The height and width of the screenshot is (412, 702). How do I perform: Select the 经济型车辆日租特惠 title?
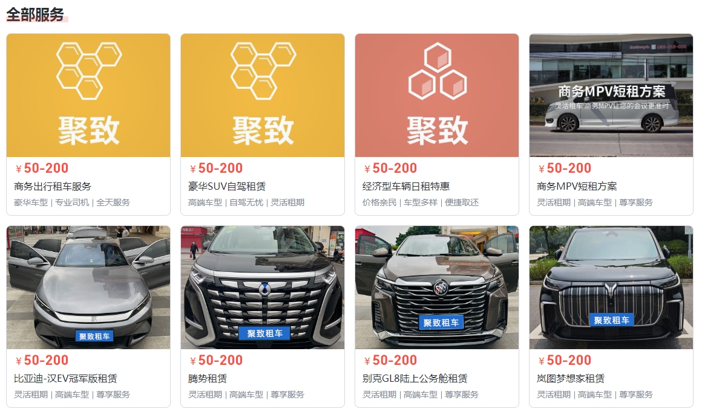[x=405, y=186]
